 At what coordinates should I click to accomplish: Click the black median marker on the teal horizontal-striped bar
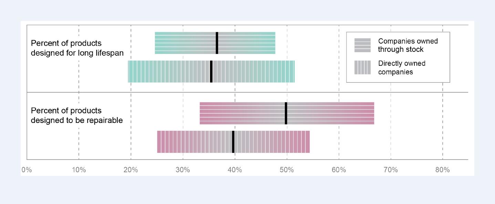click(217, 43)
